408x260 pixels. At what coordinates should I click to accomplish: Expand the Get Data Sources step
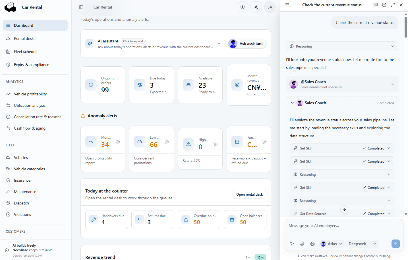[x=342, y=213]
